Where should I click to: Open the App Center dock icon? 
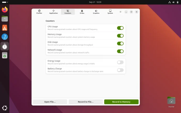(5, 28)
